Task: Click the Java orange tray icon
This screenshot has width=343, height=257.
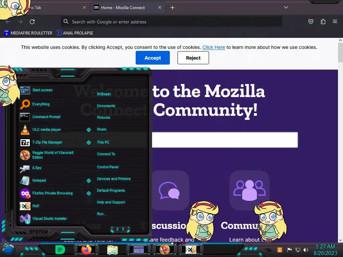Action: pos(280,250)
